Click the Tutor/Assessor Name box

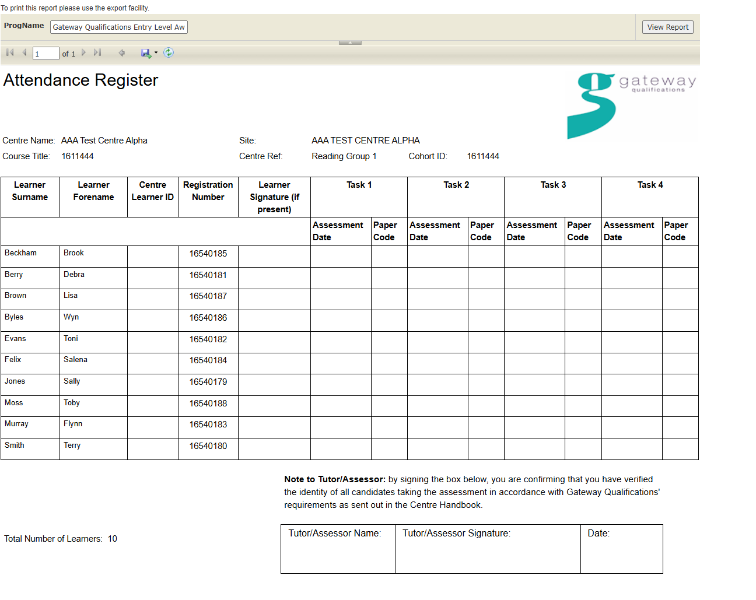[x=338, y=549]
